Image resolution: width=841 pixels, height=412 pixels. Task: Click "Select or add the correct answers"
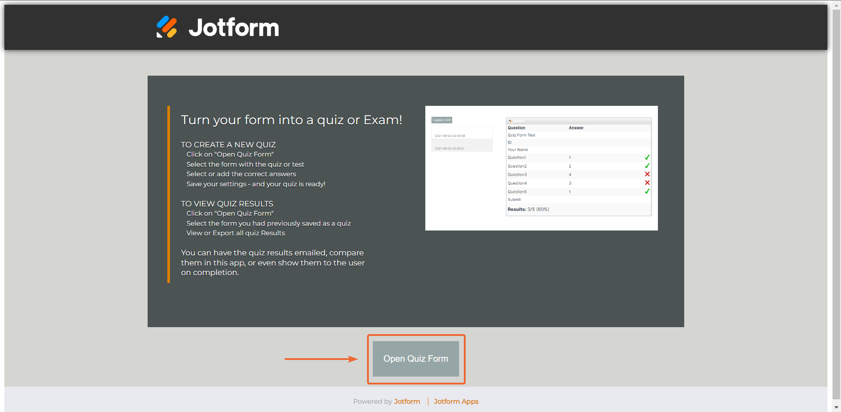click(x=241, y=174)
